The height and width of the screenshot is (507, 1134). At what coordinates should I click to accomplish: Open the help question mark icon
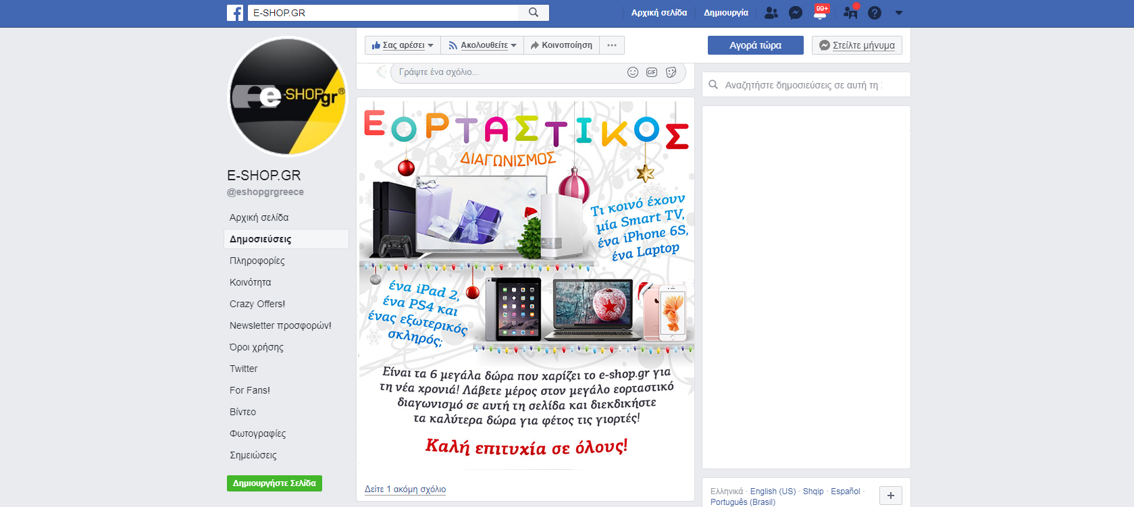pos(875,13)
